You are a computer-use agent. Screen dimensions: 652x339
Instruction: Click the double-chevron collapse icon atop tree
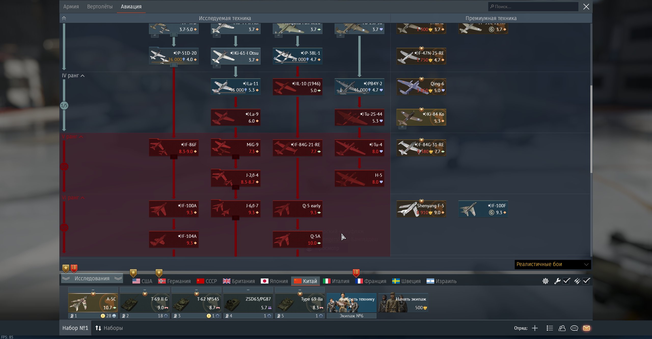64,18
